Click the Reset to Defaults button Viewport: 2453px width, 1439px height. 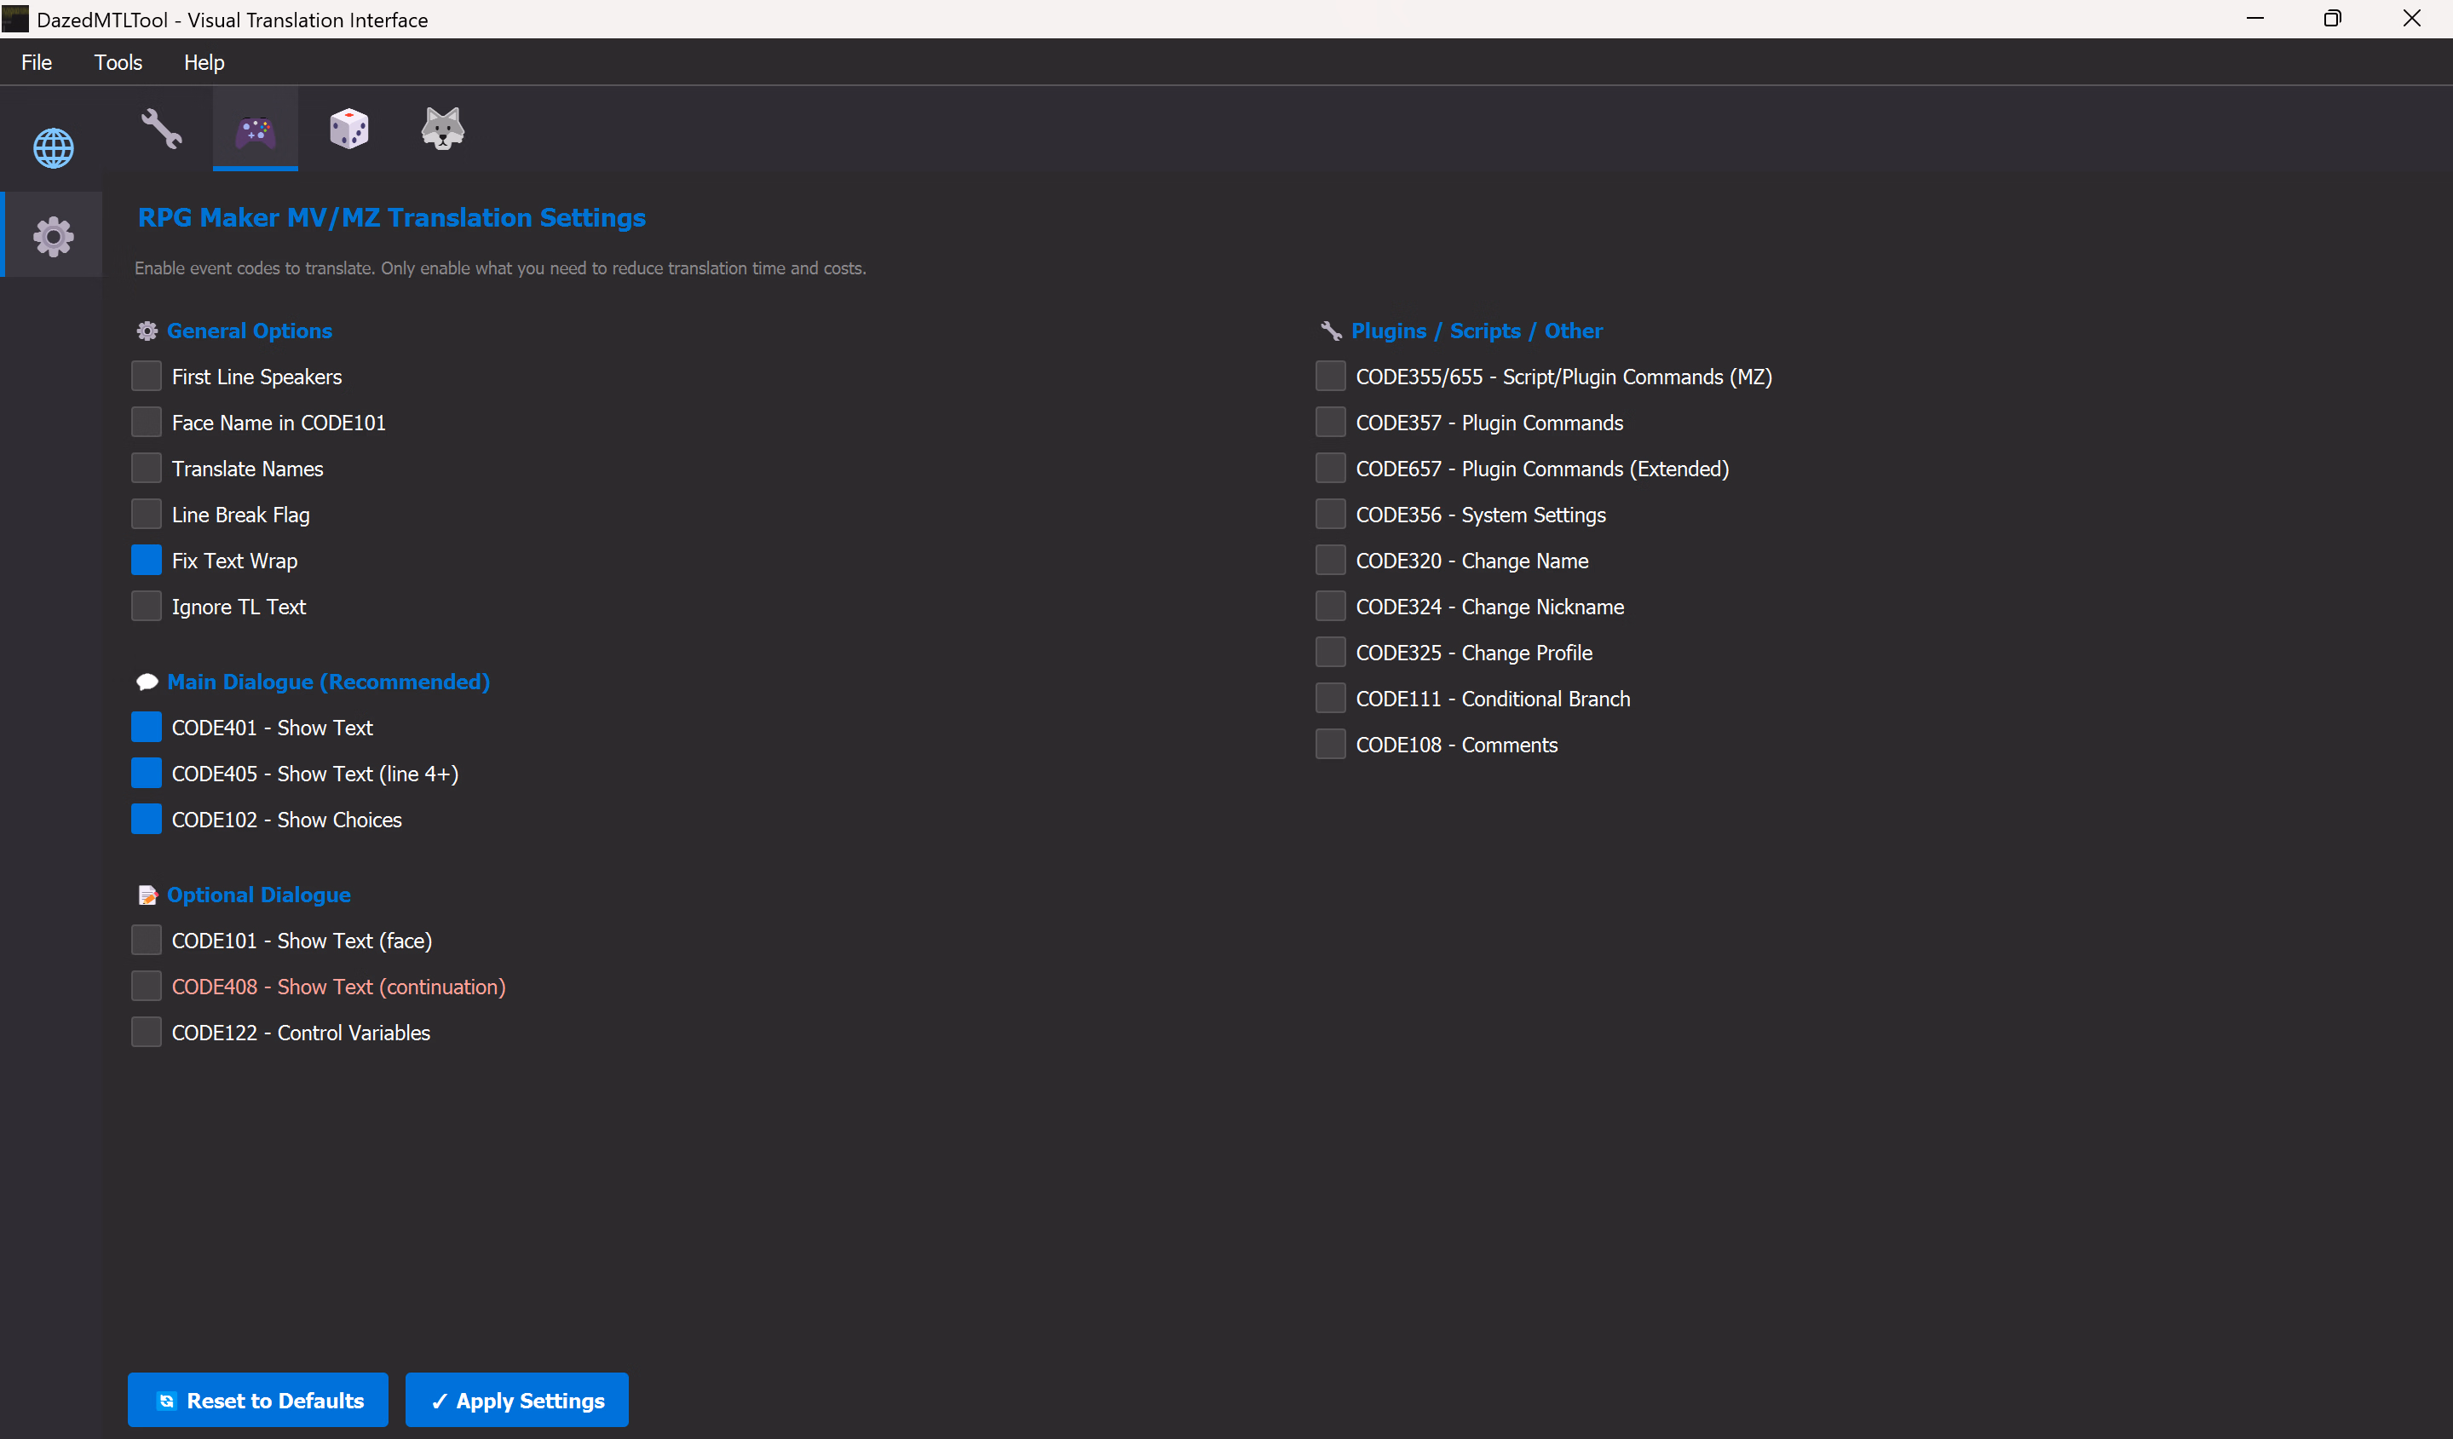pyautogui.click(x=258, y=1399)
